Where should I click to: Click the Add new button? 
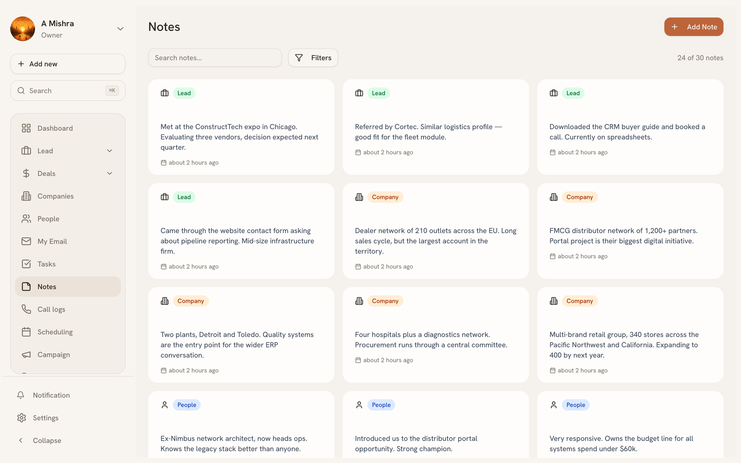coord(68,64)
